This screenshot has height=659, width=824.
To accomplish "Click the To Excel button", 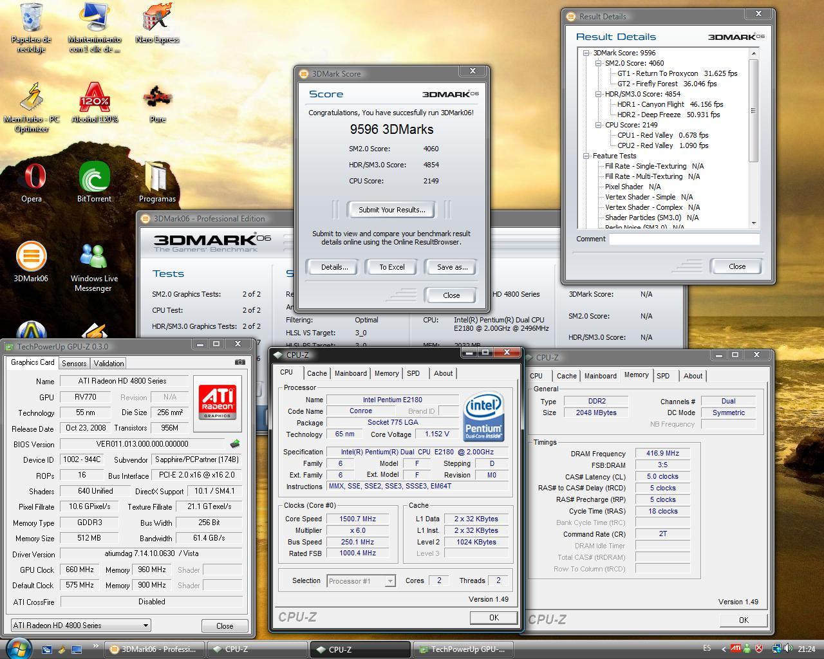I will (x=391, y=266).
